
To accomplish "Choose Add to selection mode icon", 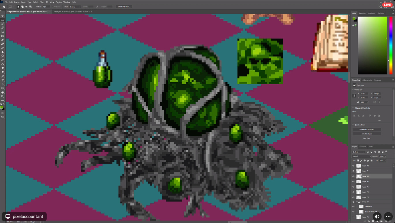I will click(22, 7).
